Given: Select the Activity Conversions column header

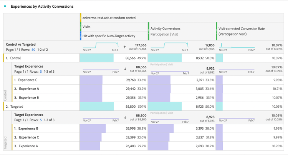Looking at the screenshot, I should (165, 28).
